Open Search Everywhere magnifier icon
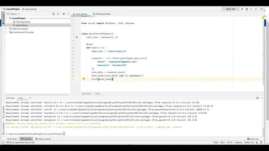 261,9
